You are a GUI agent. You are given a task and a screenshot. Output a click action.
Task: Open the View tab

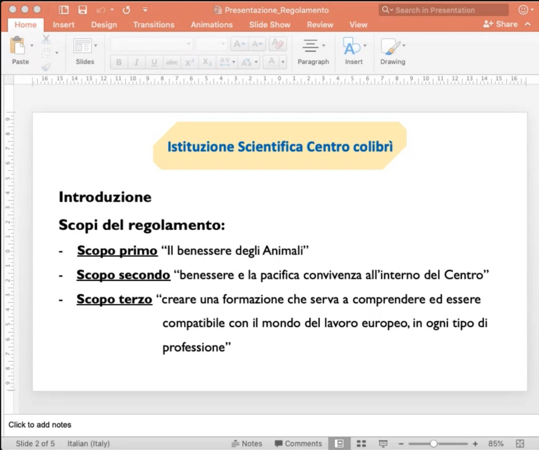coord(358,25)
